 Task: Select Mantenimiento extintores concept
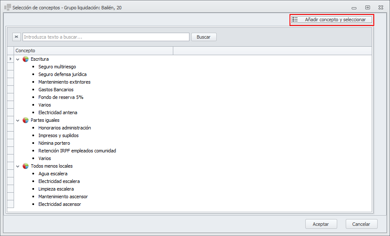(x=64, y=82)
